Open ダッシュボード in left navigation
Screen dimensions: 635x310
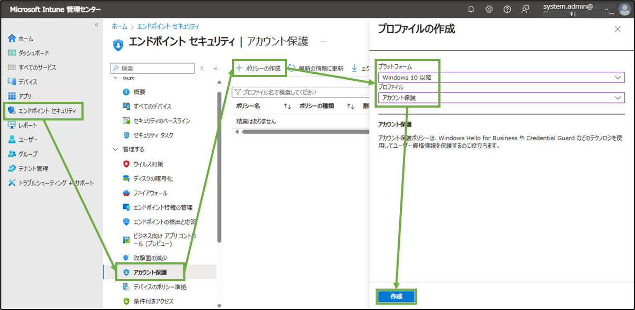click(x=28, y=53)
